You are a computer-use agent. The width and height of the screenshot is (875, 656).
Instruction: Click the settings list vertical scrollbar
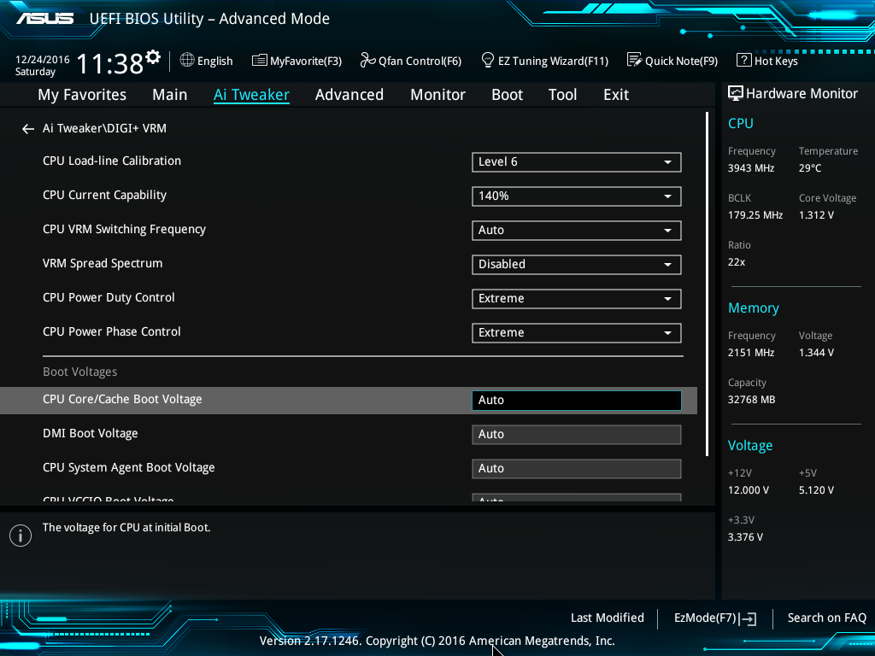[707, 284]
